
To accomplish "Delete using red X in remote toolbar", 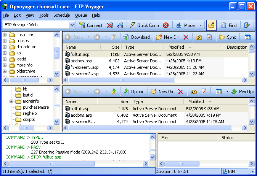I will coord(186,37).
